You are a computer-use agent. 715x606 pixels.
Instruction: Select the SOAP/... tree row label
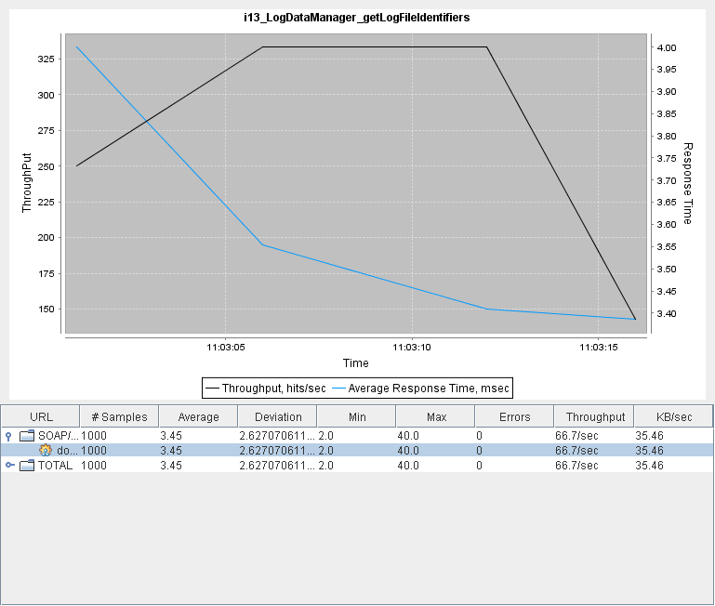click(x=59, y=436)
